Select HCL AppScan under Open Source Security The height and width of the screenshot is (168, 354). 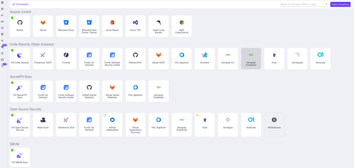click(158, 125)
